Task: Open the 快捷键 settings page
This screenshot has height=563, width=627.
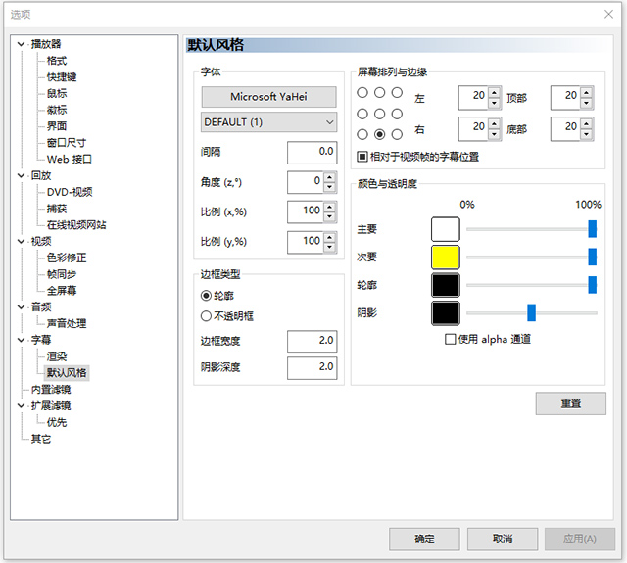Action: tap(62, 77)
